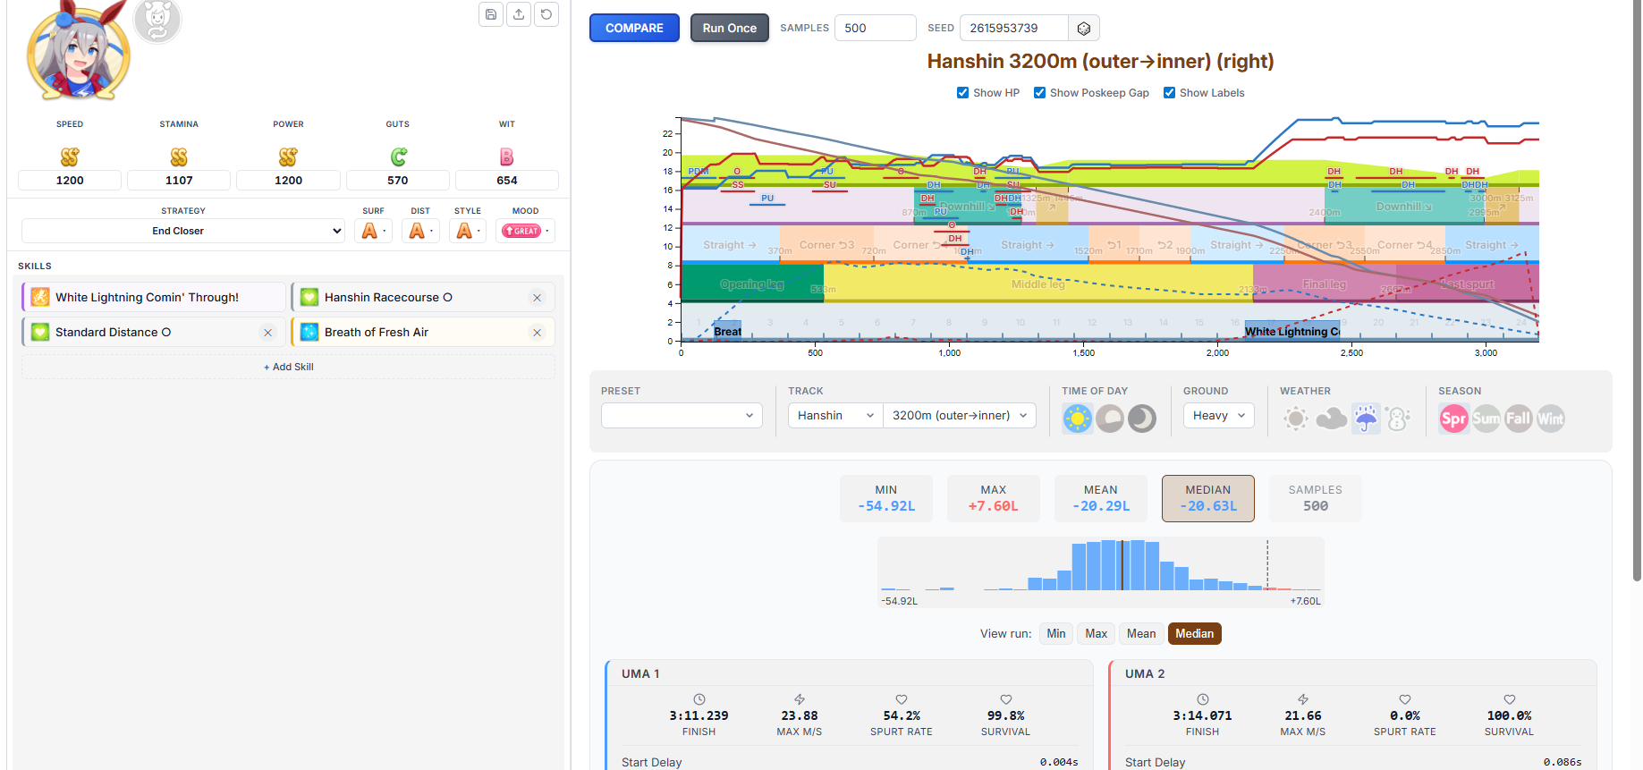The image size is (1643, 770).
Task: Select sunny weather icon
Action: [1296, 419]
